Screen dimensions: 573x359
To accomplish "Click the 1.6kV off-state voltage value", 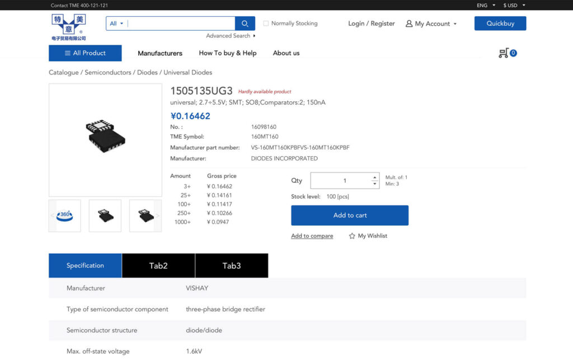I will pyautogui.click(x=194, y=351).
